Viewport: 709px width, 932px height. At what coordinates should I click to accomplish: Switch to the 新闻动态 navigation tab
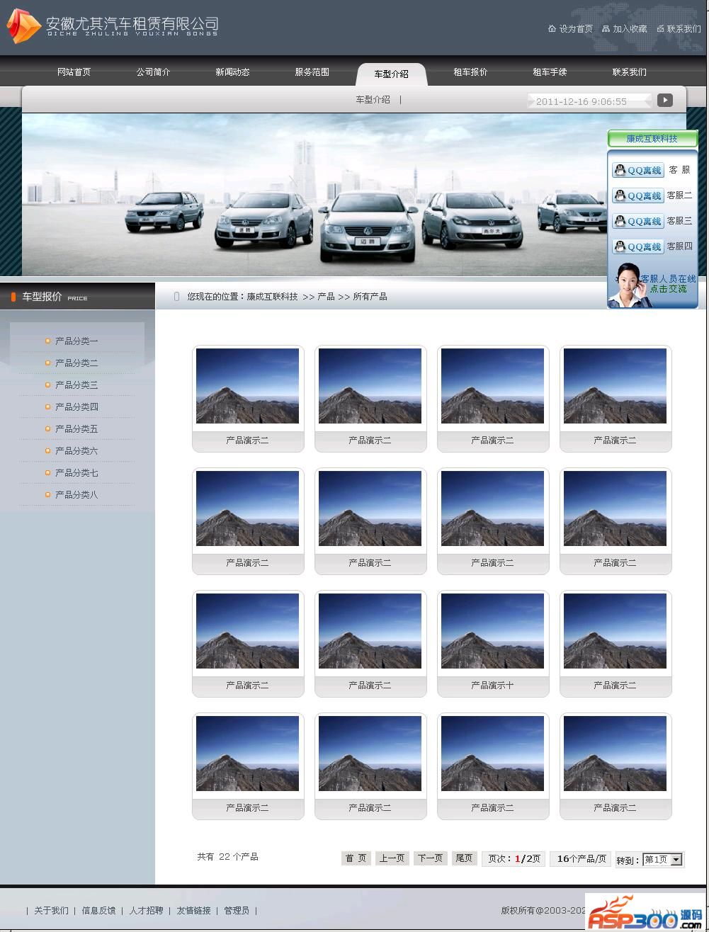(232, 72)
